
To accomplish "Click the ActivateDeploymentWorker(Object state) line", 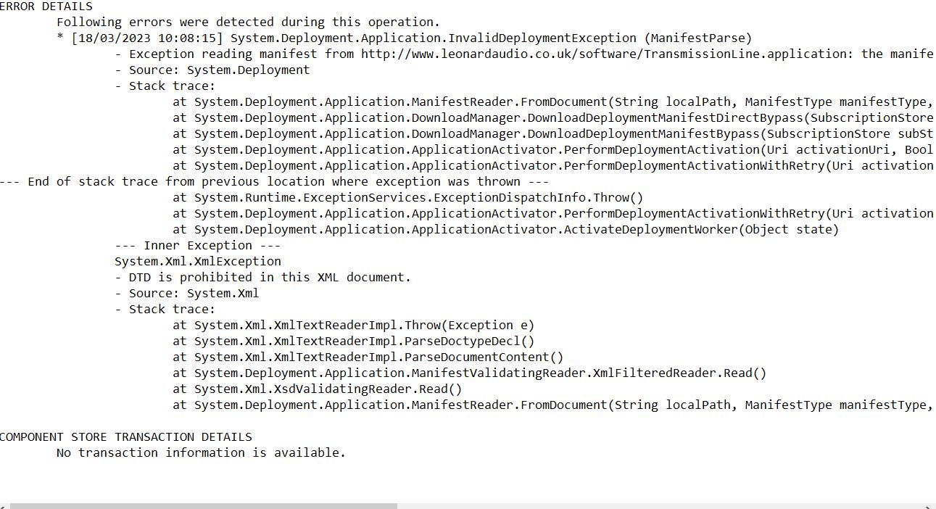I will click(x=505, y=229).
